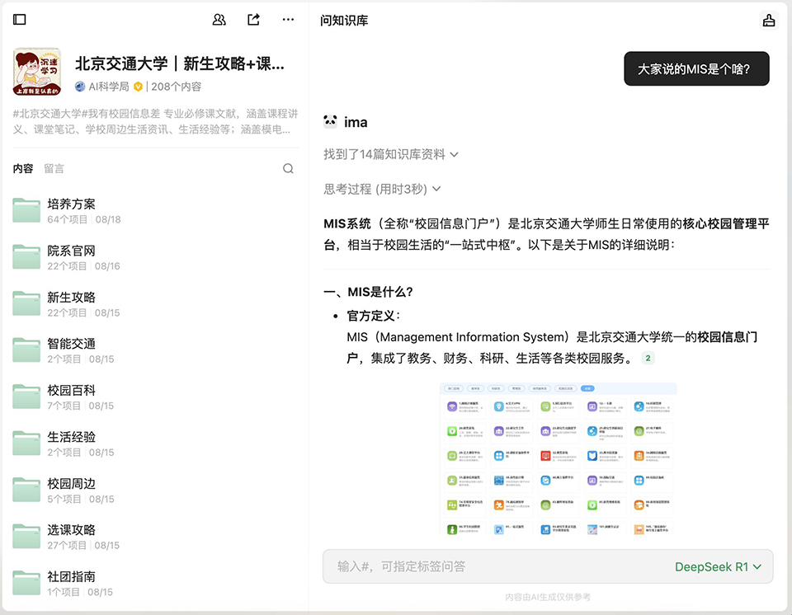Select the 内容 tab
Image resolution: width=792 pixels, height=615 pixels.
pos(23,168)
